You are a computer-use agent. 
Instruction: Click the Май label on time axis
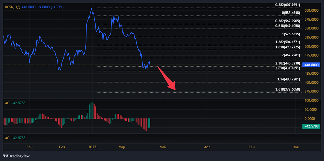pyautogui.click(x=163, y=147)
